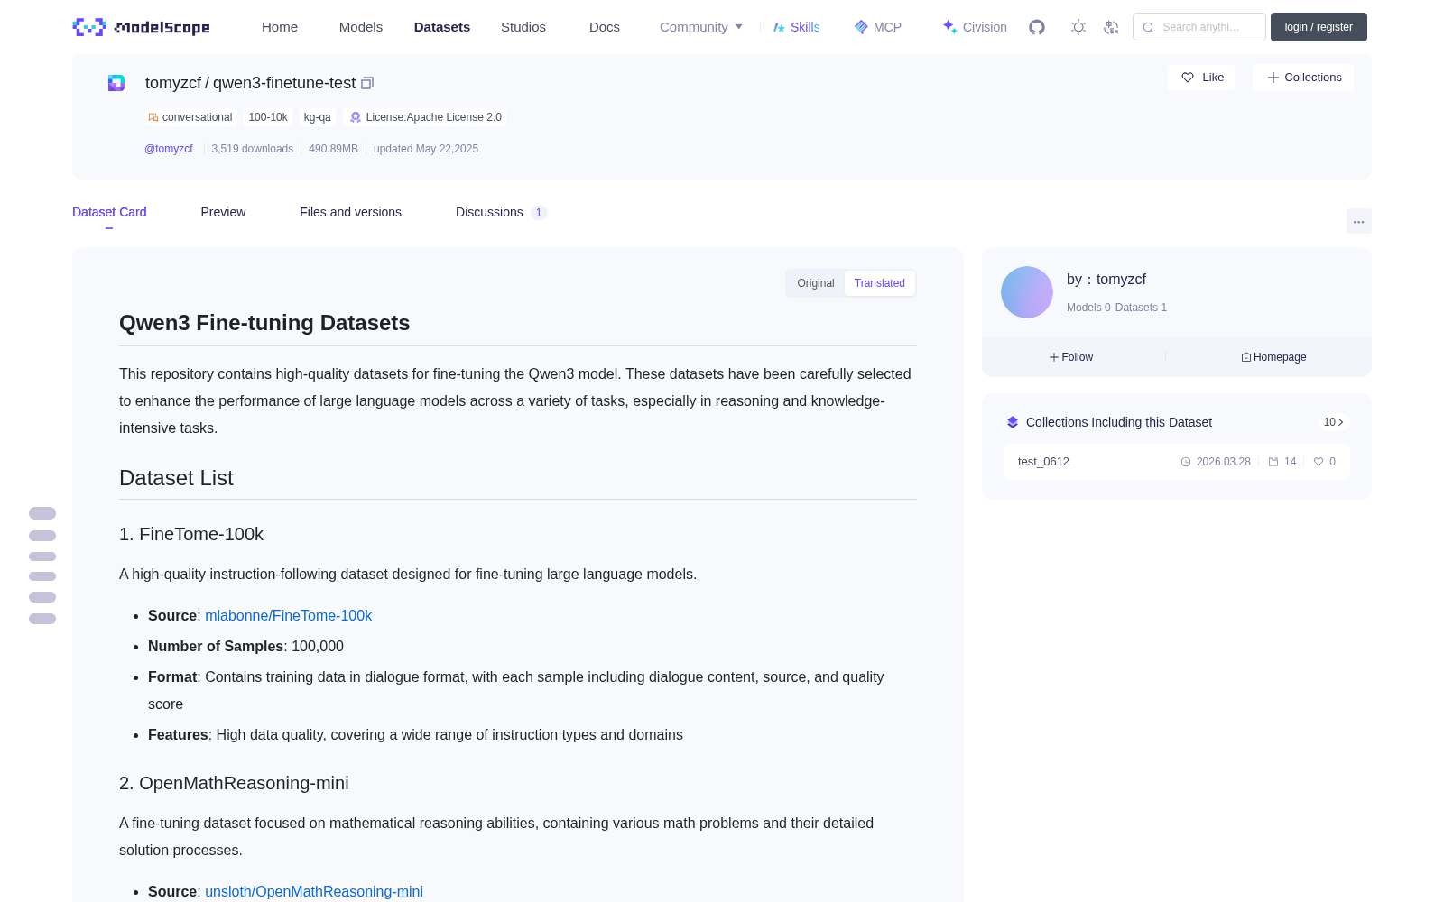Click the dataset avatar icon beside tomyzcf
The height and width of the screenshot is (902, 1444).
pos(116,83)
